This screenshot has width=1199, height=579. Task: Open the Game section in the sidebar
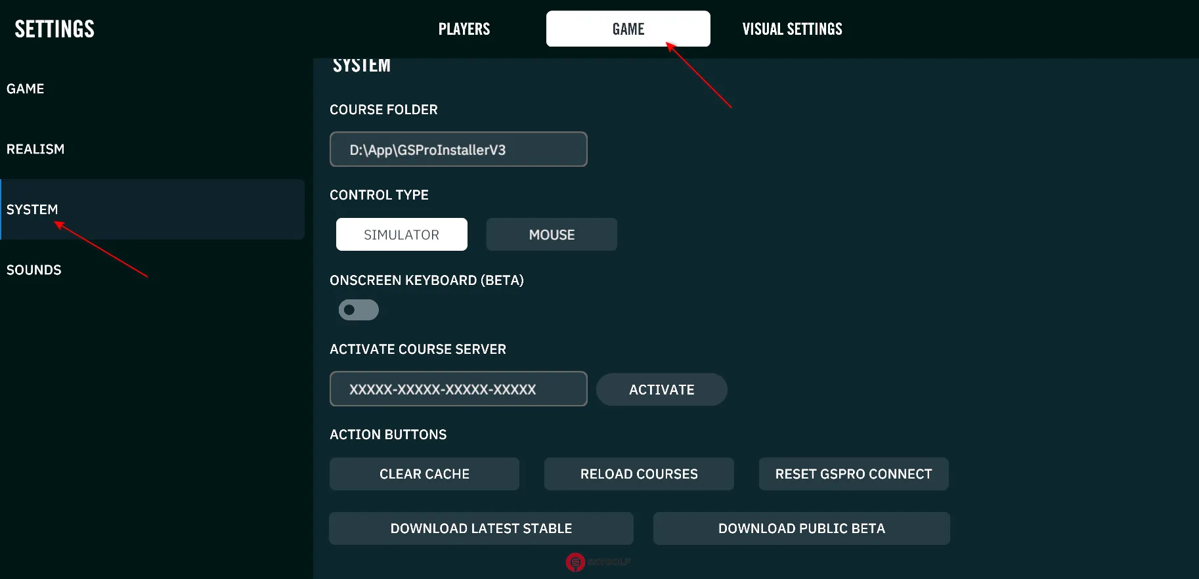pyautogui.click(x=26, y=89)
